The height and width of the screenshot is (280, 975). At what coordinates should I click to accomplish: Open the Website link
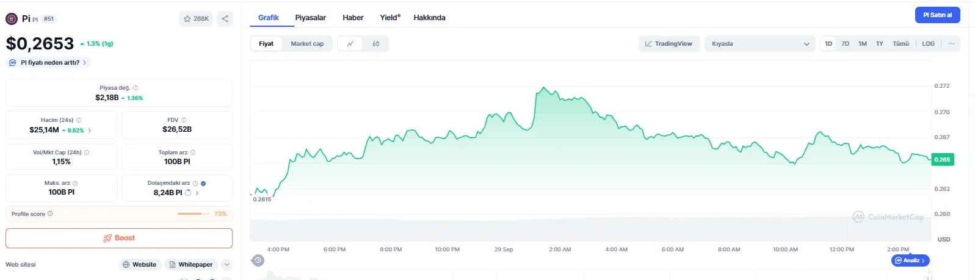(139, 265)
